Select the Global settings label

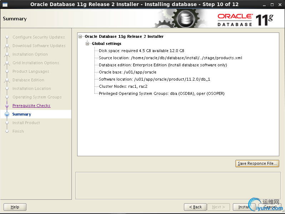[106, 44]
